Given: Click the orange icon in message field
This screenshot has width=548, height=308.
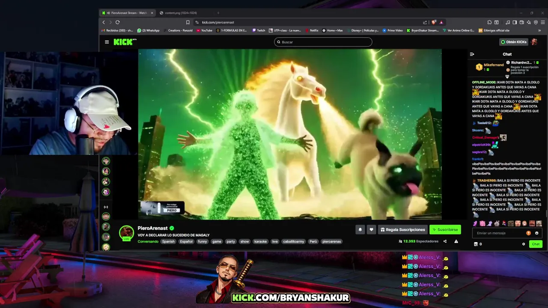Looking at the screenshot, I should tap(528, 233).
